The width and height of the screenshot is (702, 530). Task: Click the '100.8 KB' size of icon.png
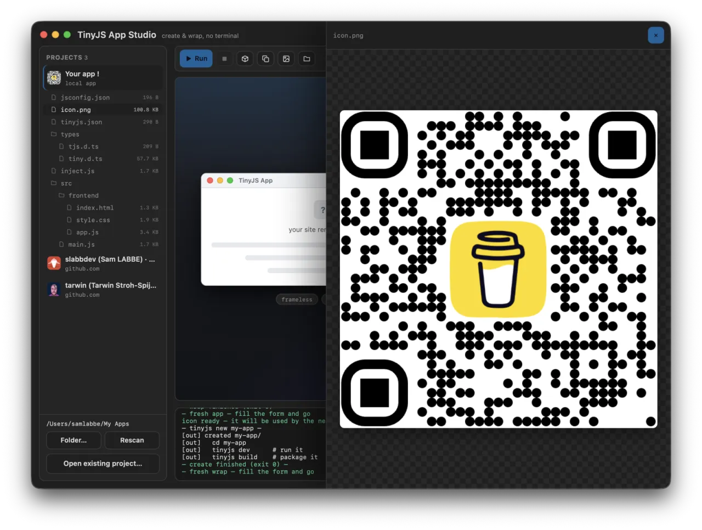click(146, 110)
